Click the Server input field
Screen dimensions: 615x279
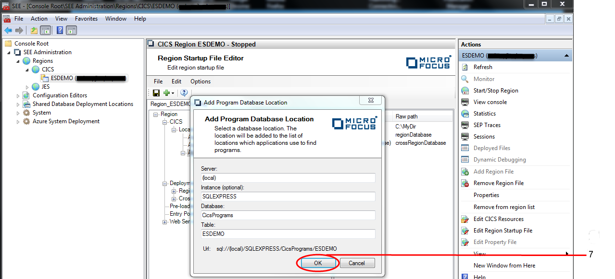click(288, 178)
